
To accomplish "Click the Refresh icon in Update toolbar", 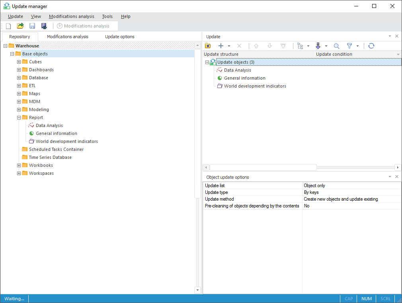I will (371, 46).
